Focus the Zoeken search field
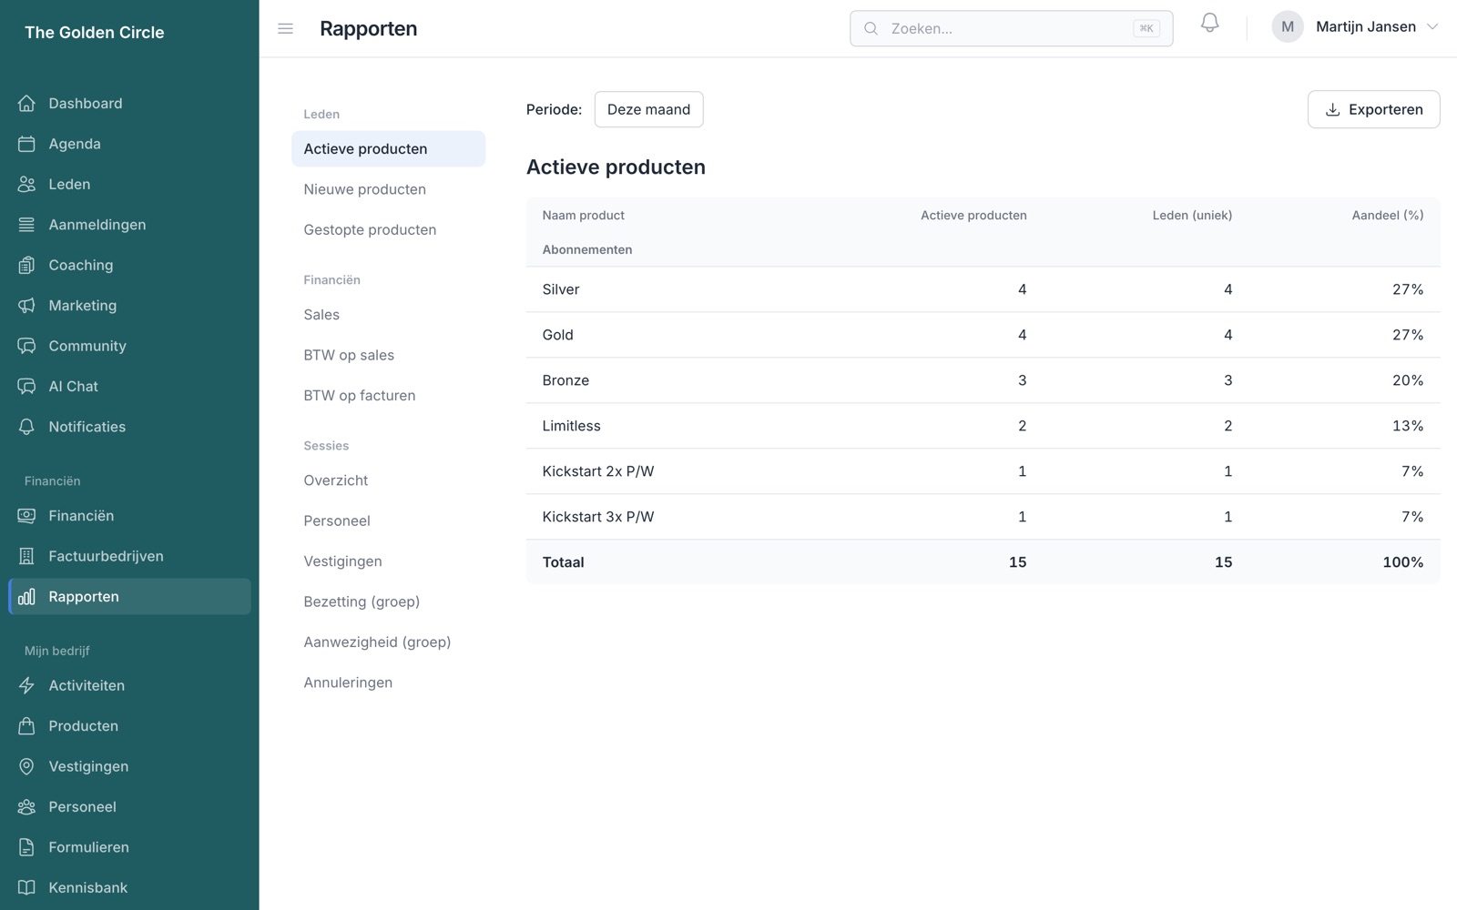The width and height of the screenshot is (1457, 910). pos(1011,28)
